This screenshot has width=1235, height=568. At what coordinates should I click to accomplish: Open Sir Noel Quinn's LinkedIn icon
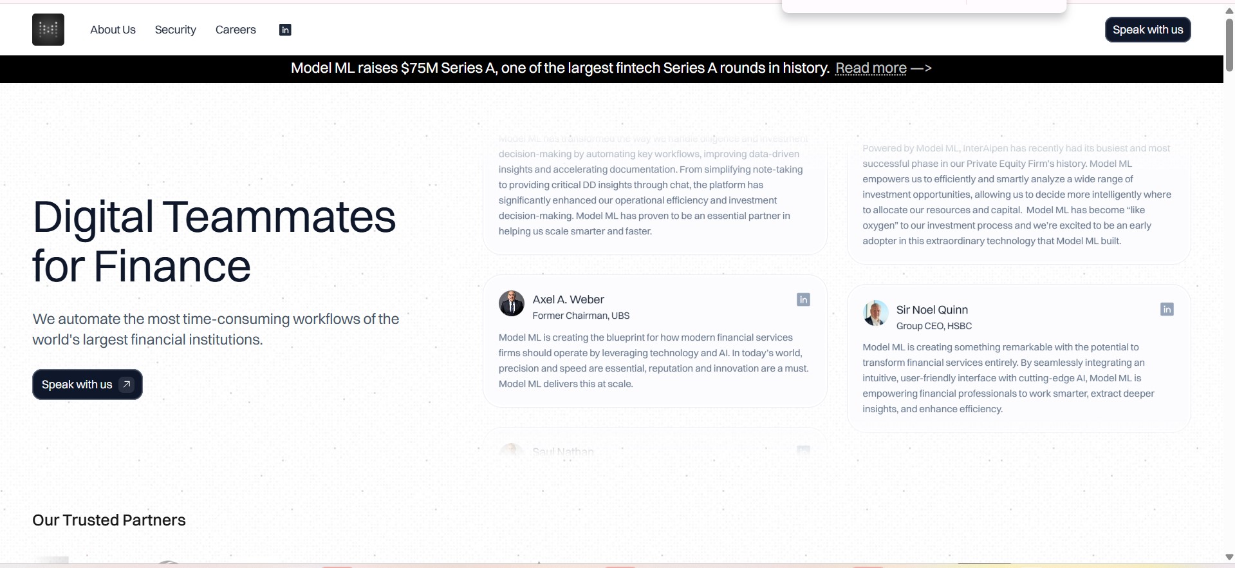(1167, 309)
